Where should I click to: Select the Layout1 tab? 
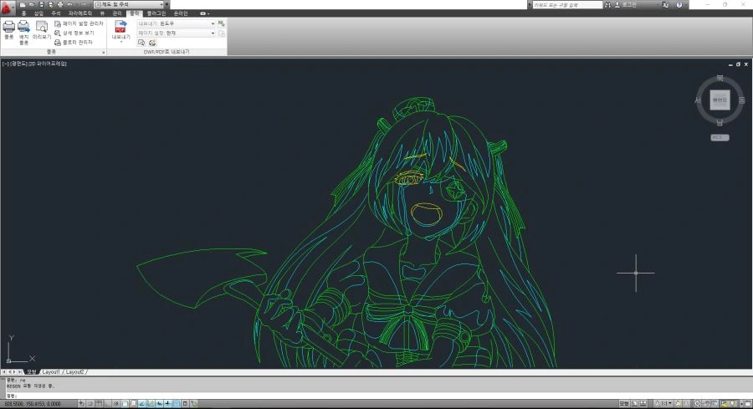pos(51,372)
